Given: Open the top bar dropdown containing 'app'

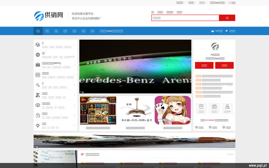Looking at the screenshot, I should 218,3.
